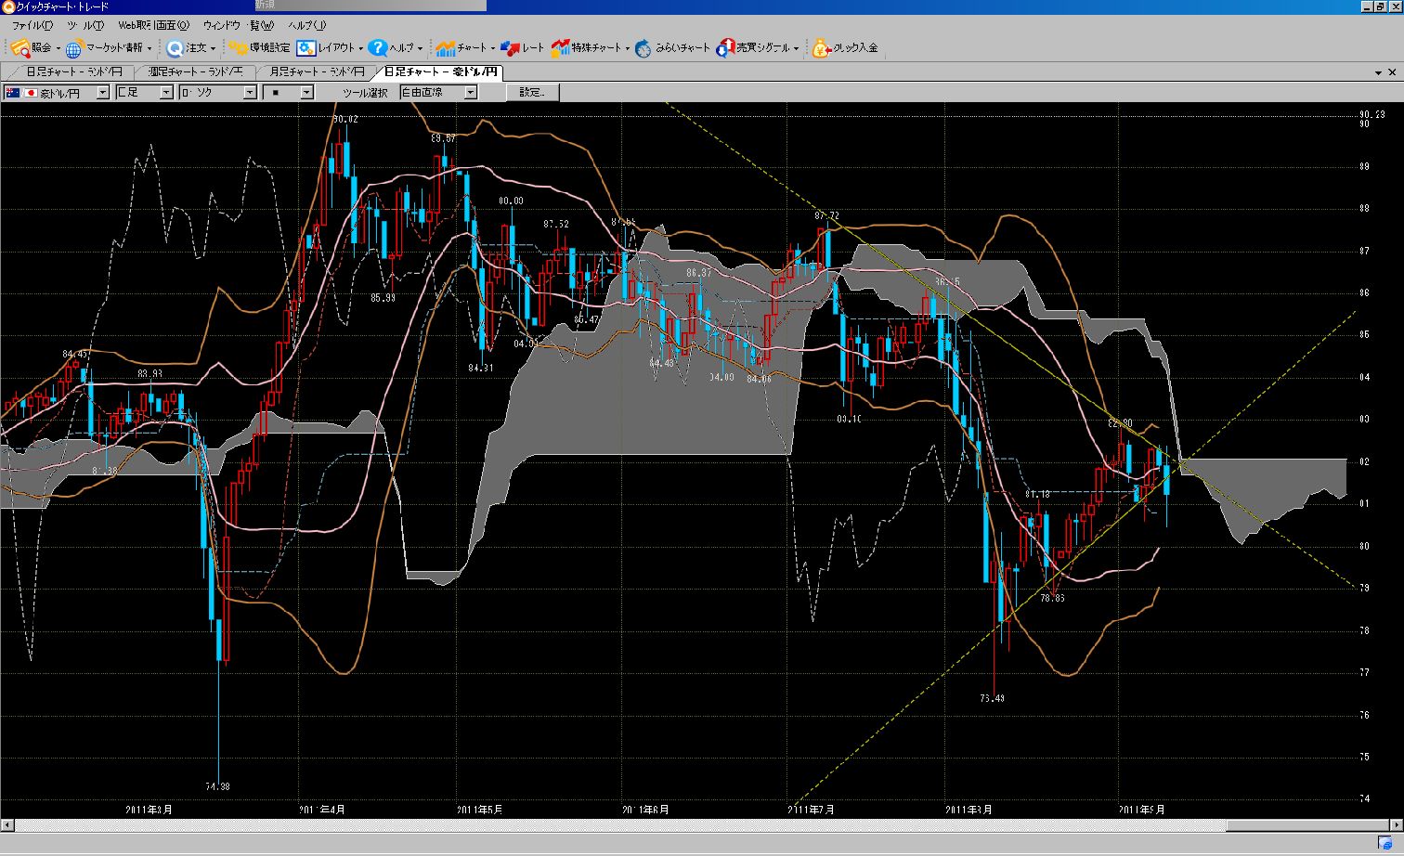
Task: Open the black color swatch dropdown
Action: pyautogui.click(x=306, y=92)
